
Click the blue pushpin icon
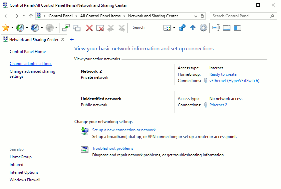click(182, 28)
